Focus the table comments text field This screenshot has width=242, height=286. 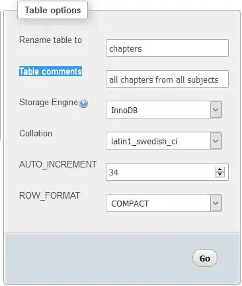(x=167, y=79)
